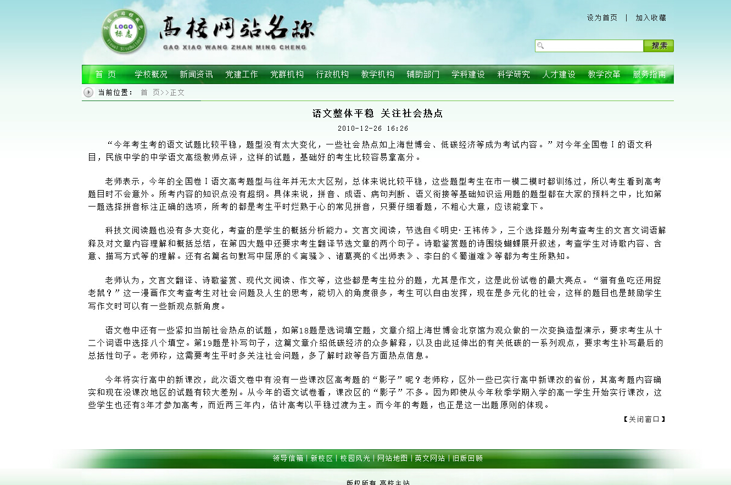Open the 教学机构 menu
The image size is (731, 485).
click(x=378, y=74)
